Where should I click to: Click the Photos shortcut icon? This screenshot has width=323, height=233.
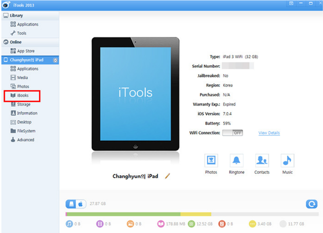211,160
